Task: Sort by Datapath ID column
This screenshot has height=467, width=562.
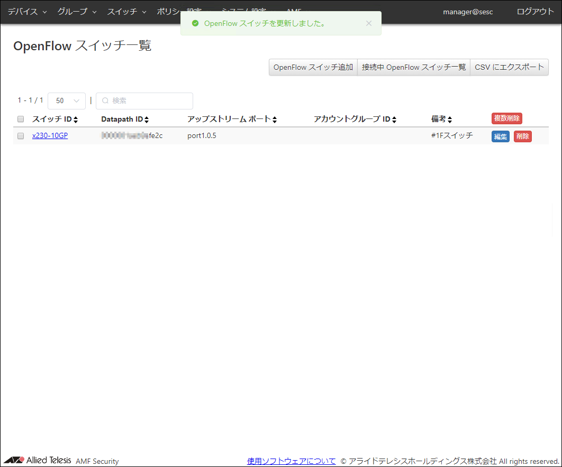Action: point(125,119)
